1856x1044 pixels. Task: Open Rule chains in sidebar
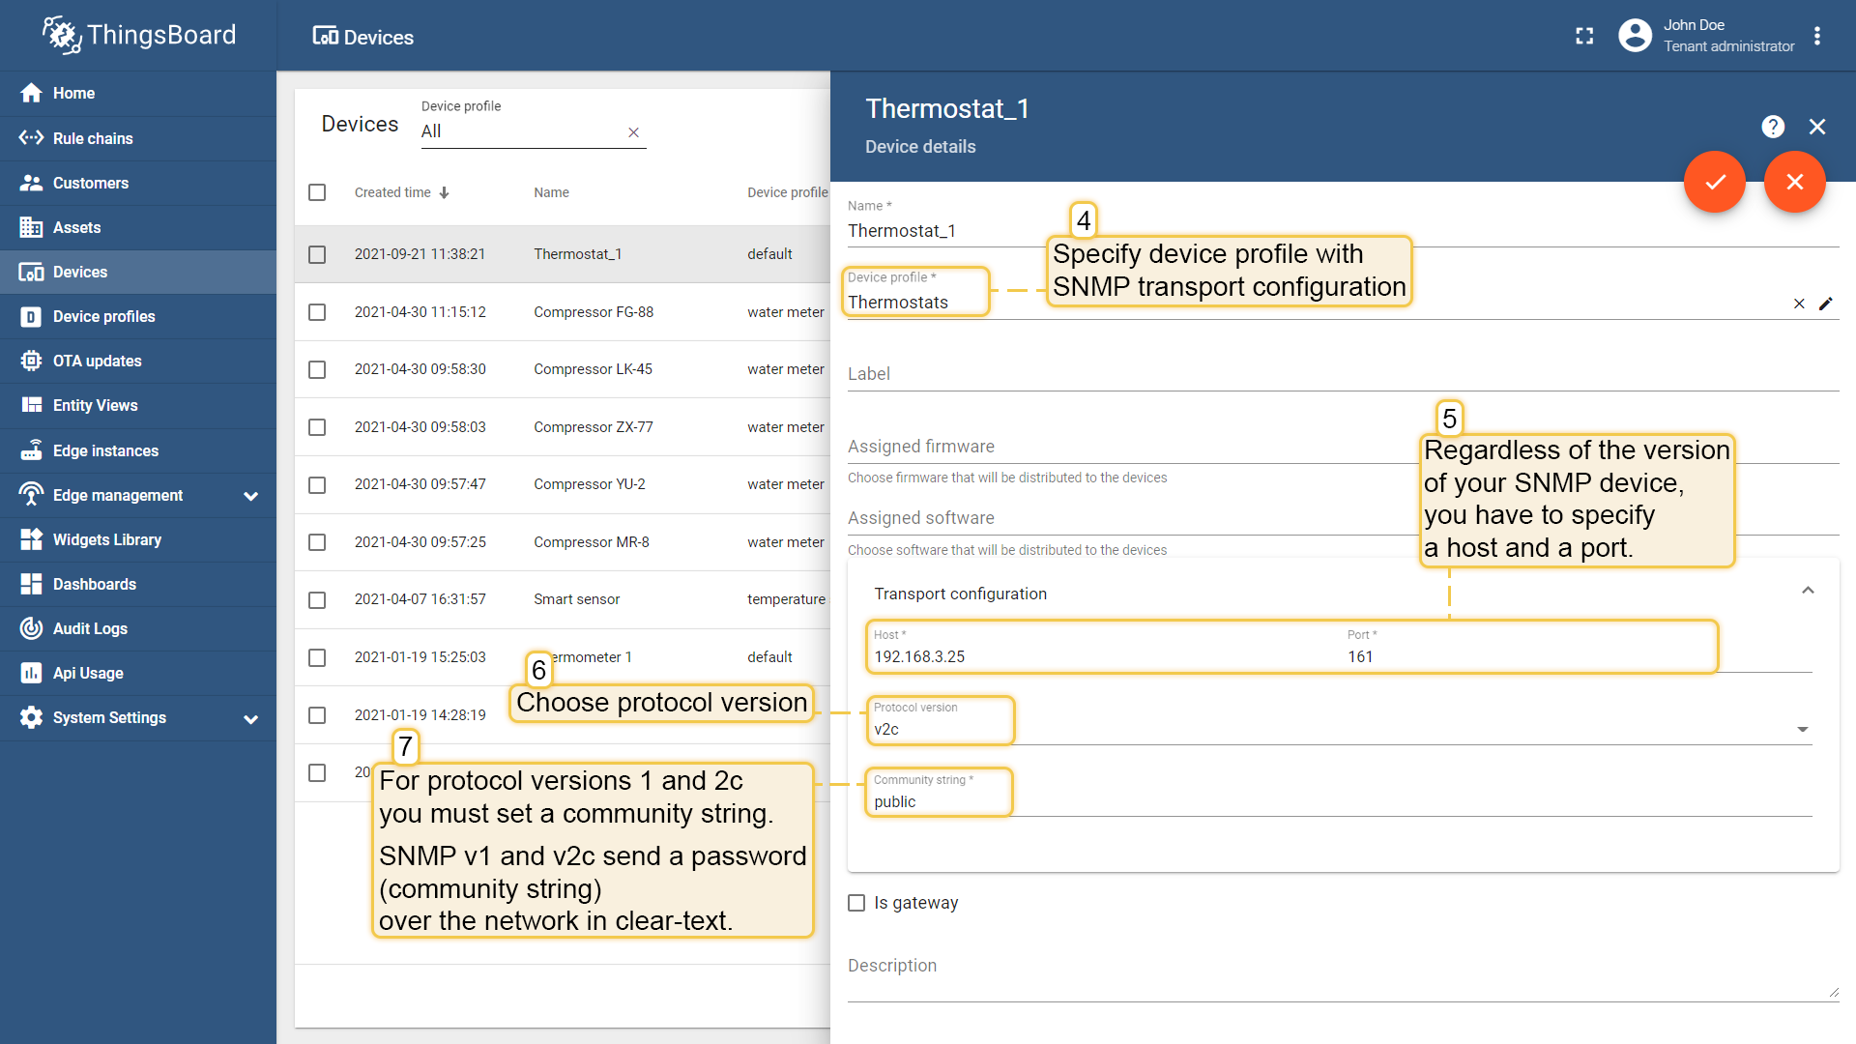coord(93,138)
